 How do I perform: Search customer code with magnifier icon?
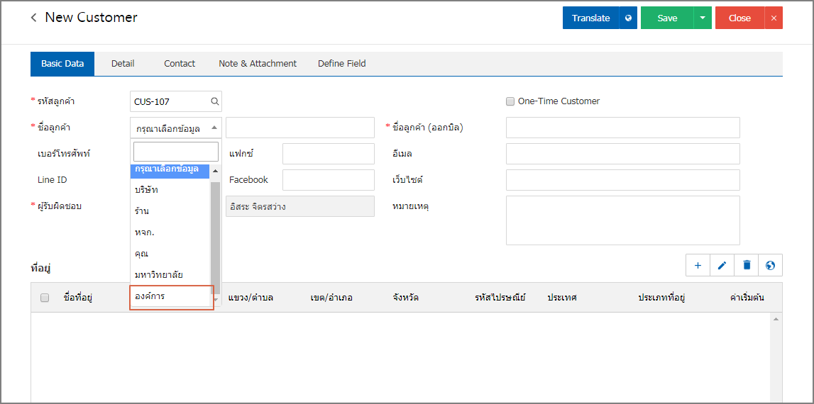click(214, 101)
